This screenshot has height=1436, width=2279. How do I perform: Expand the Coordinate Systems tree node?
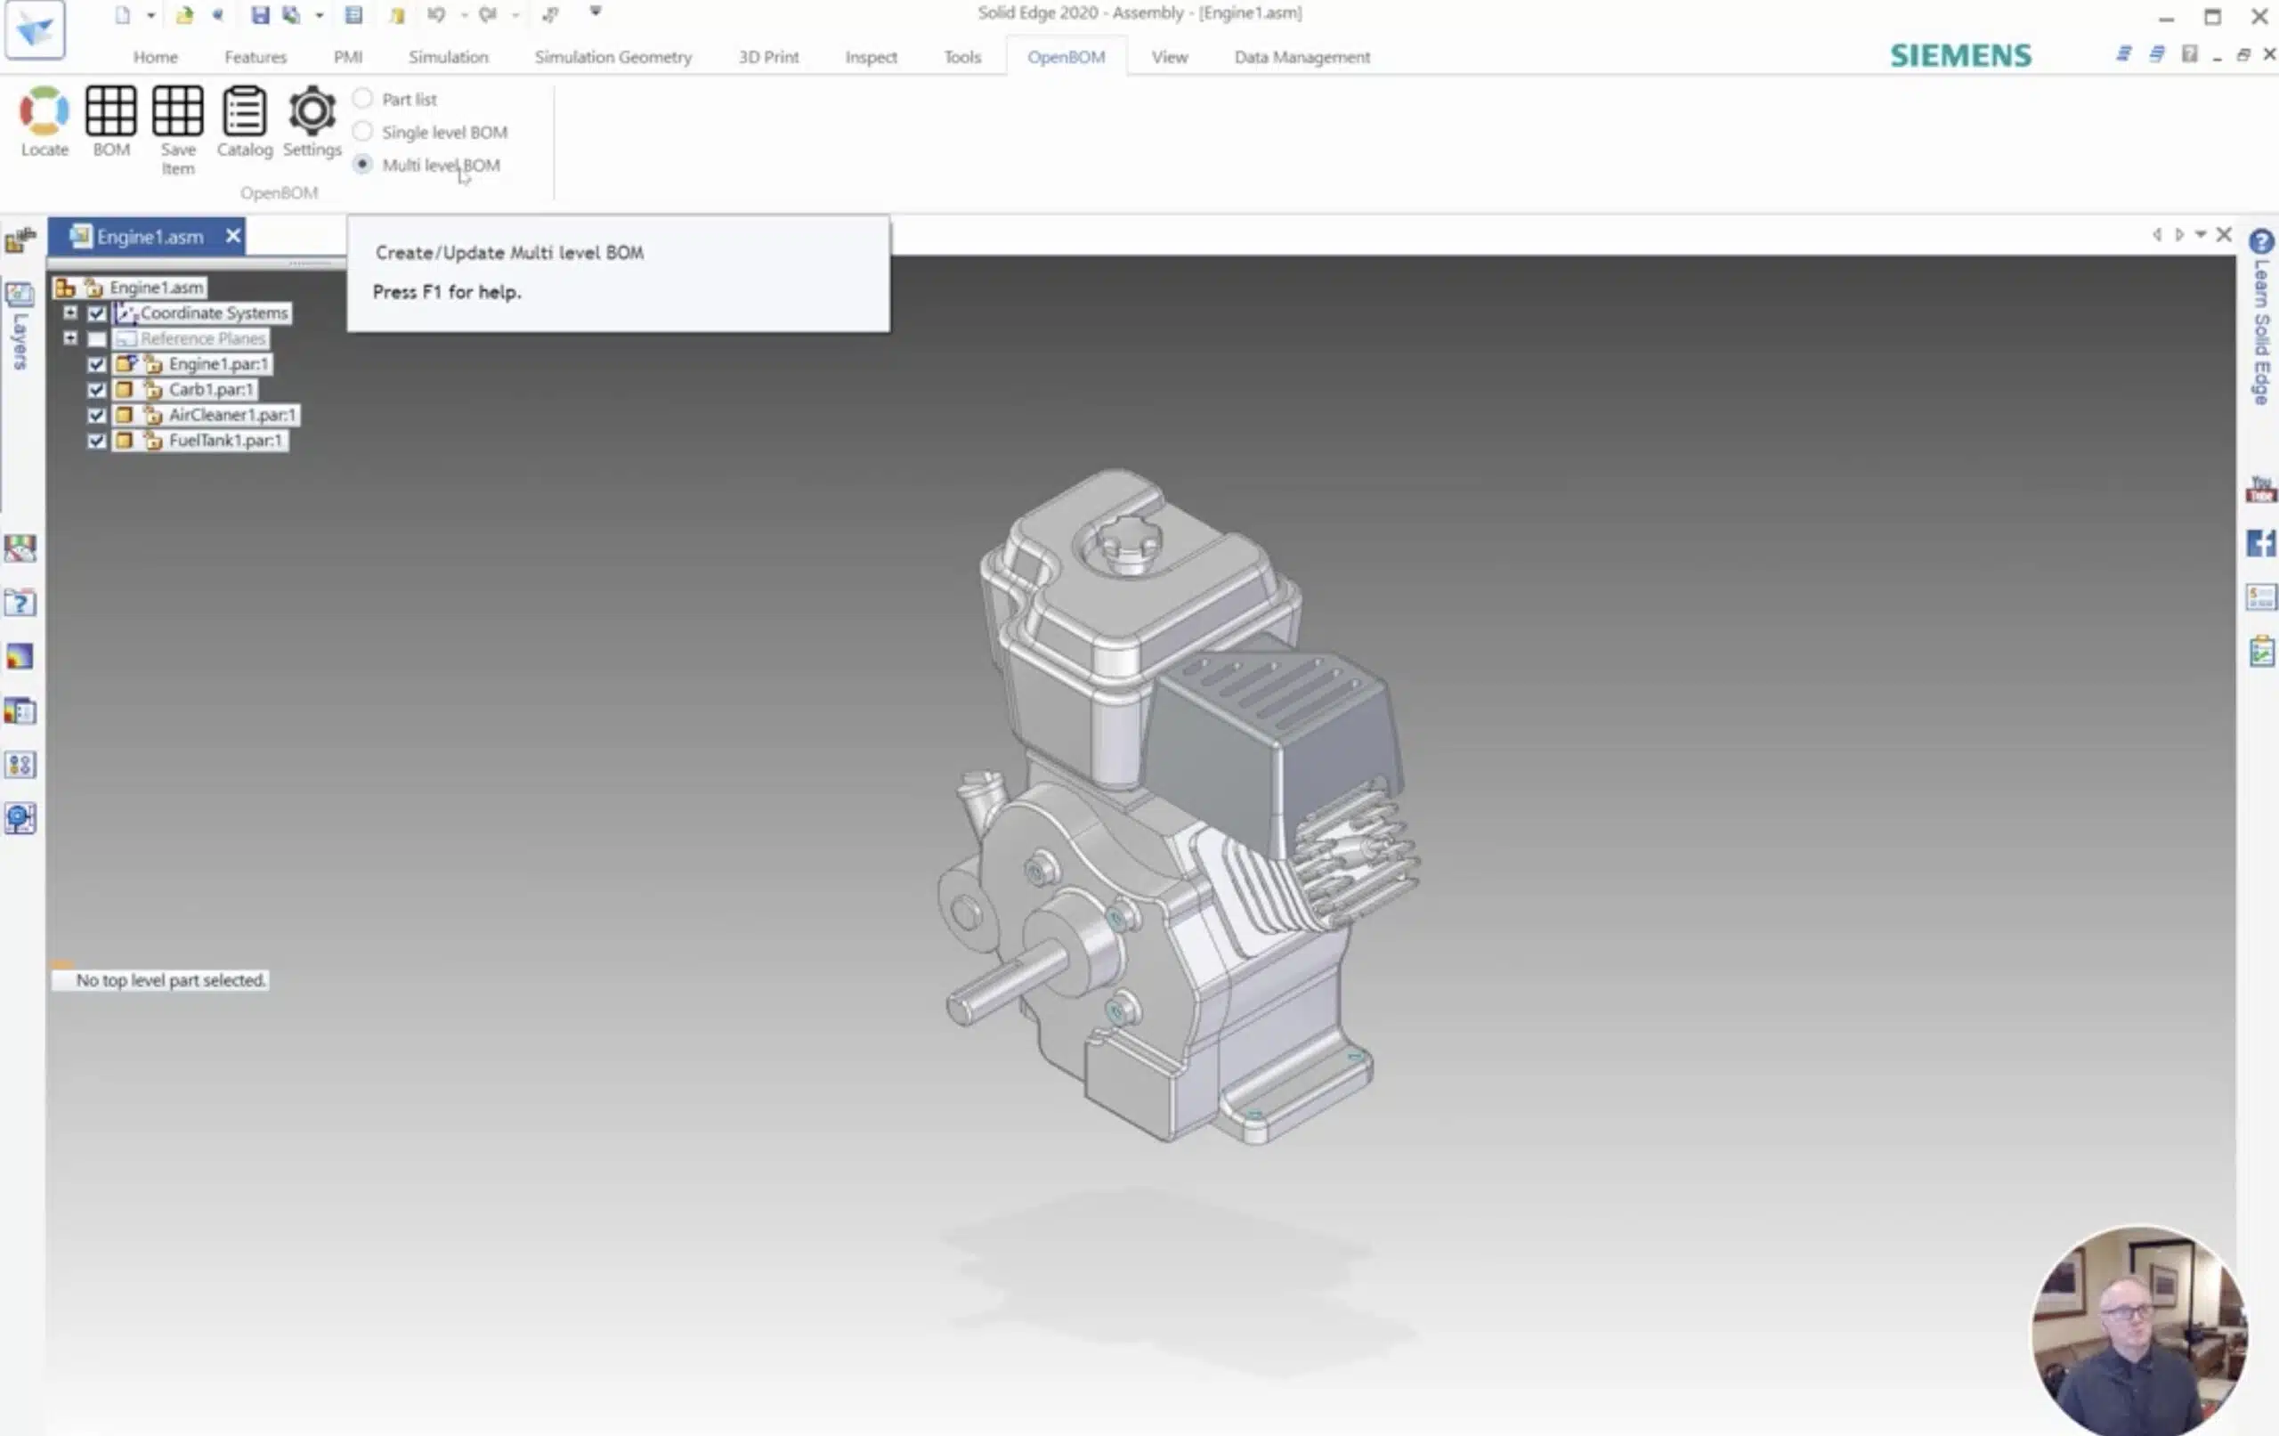pos(70,312)
